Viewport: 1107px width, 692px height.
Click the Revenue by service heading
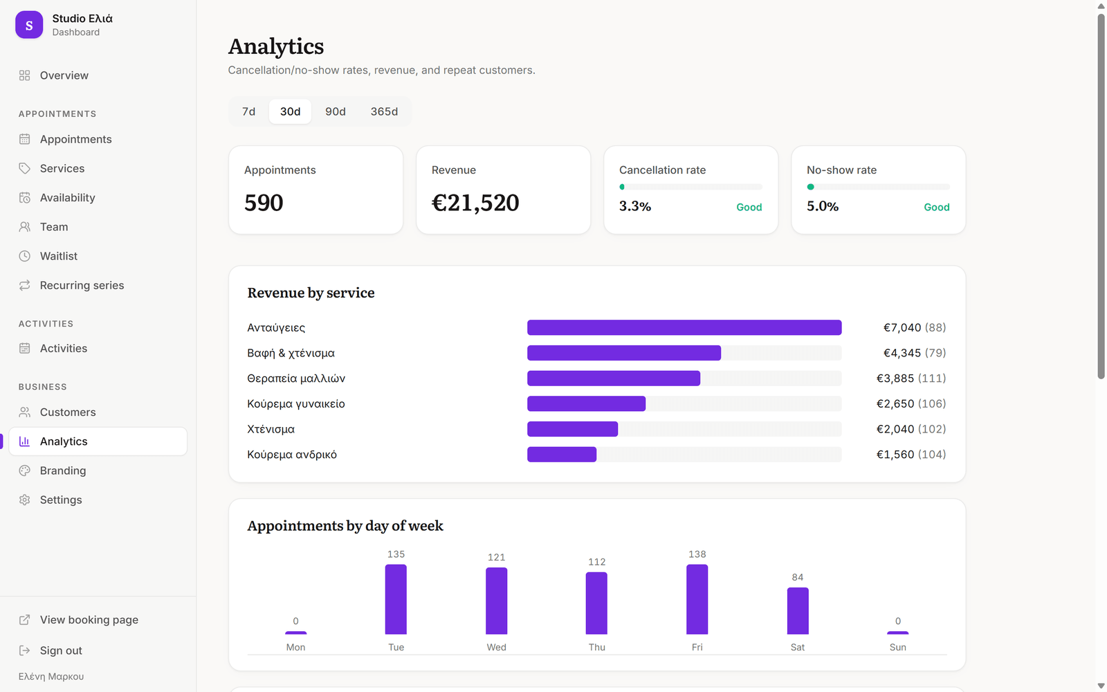(x=311, y=293)
